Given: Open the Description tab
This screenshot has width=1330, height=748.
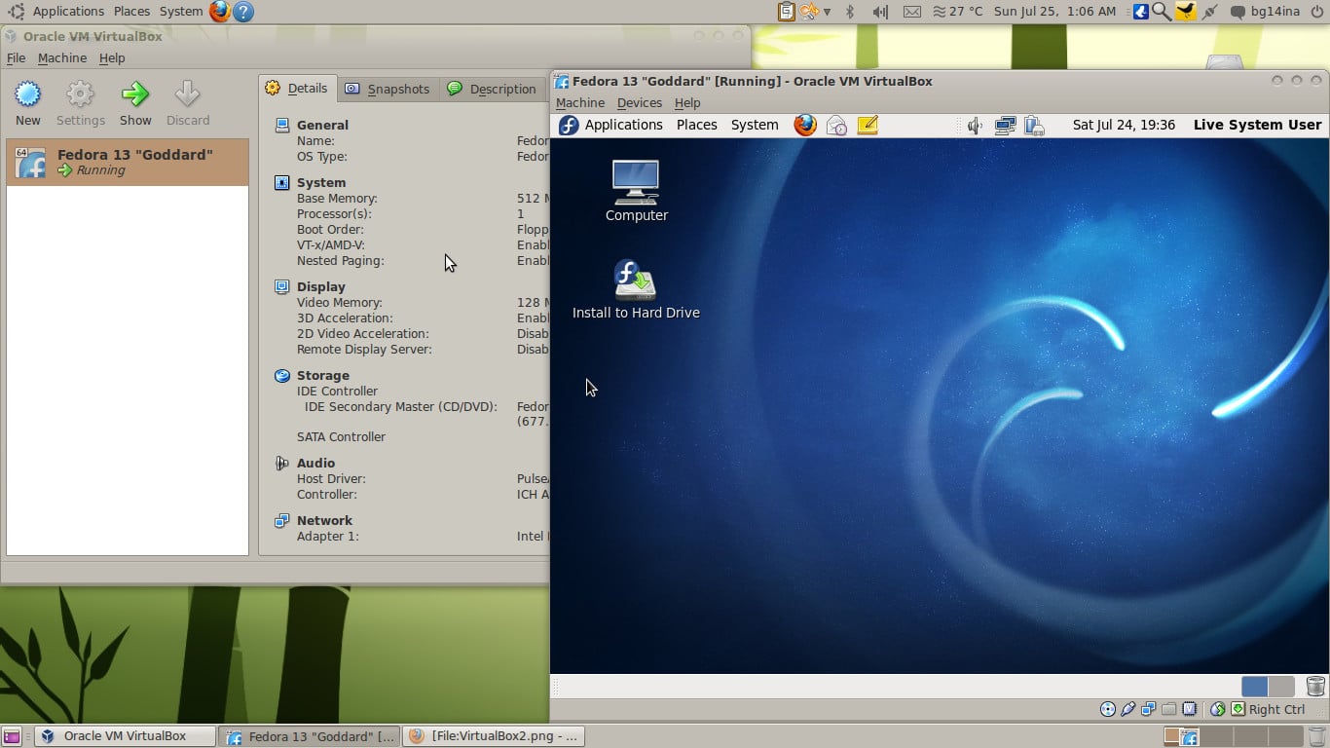Looking at the screenshot, I should tap(492, 89).
